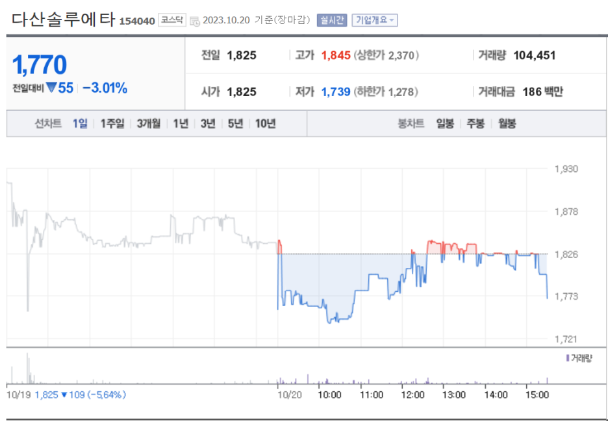Click the 1,826 price axis label

[566, 254]
